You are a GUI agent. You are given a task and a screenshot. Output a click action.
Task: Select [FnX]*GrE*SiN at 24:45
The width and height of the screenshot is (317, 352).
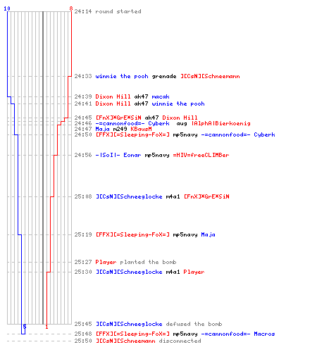pos(118,118)
